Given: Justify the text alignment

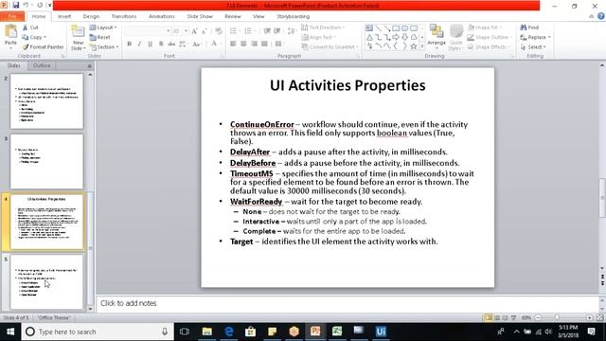Looking at the screenshot, I should (264, 44).
